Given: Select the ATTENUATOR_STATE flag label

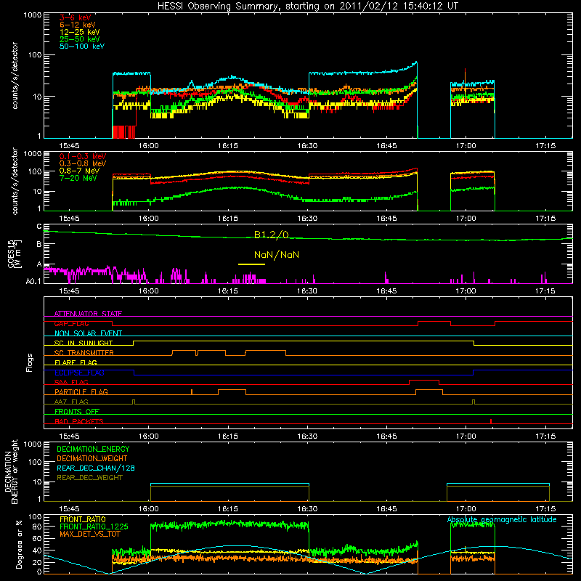Looking at the screenshot, I should coord(88,314).
